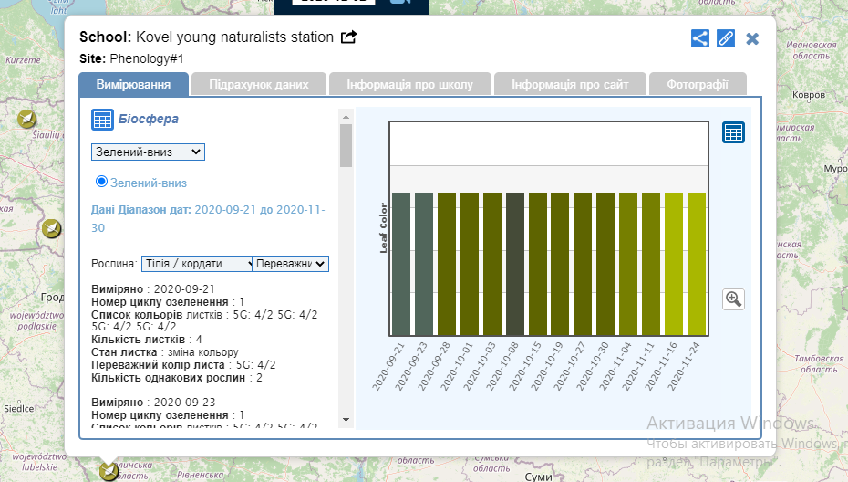Click the magnifier zoom icon by chart
Viewport: 848px width, 482px height.
coord(733,299)
